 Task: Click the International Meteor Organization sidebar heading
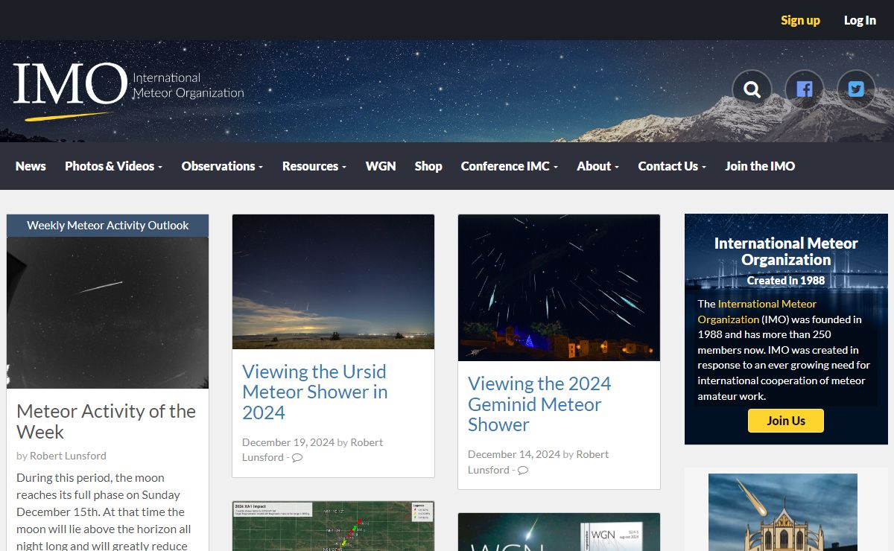786,252
